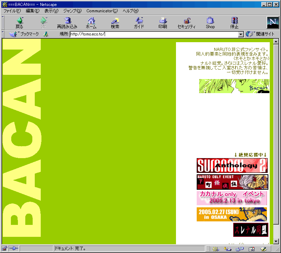The height and width of the screenshot is (253, 281).
Task: Open Navigator from the component bar
Action: tap(216, 249)
